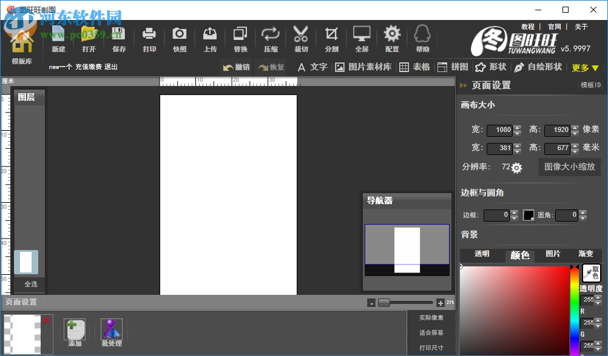The height and width of the screenshot is (356, 608).
Task: Click 适合屏幕 fit to screen
Action: pyautogui.click(x=431, y=333)
